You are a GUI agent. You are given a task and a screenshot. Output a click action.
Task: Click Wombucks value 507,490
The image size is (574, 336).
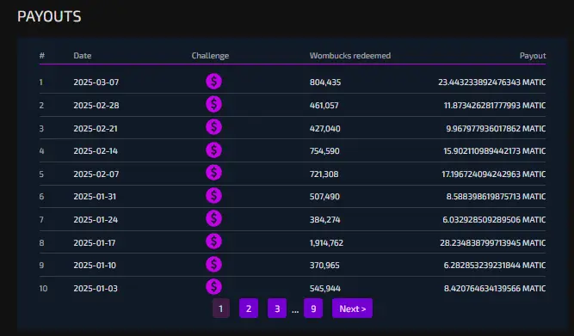pos(324,197)
